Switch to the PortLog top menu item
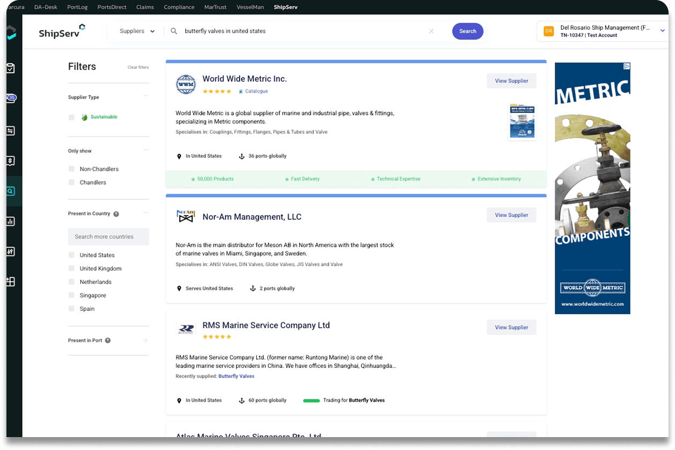The width and height of the screenshot is (675, 450). pos(77,7)
